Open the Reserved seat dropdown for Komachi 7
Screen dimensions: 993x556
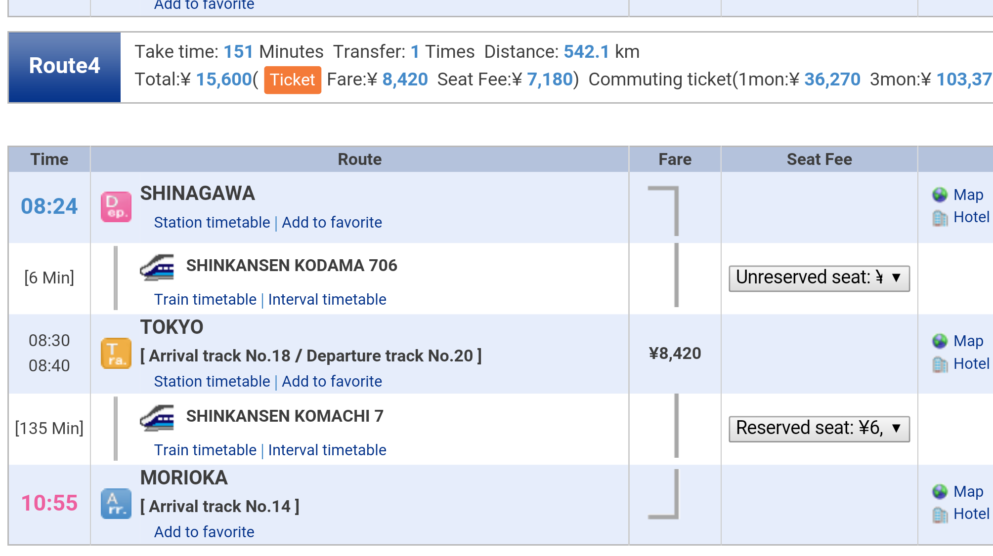click(819, 428)
